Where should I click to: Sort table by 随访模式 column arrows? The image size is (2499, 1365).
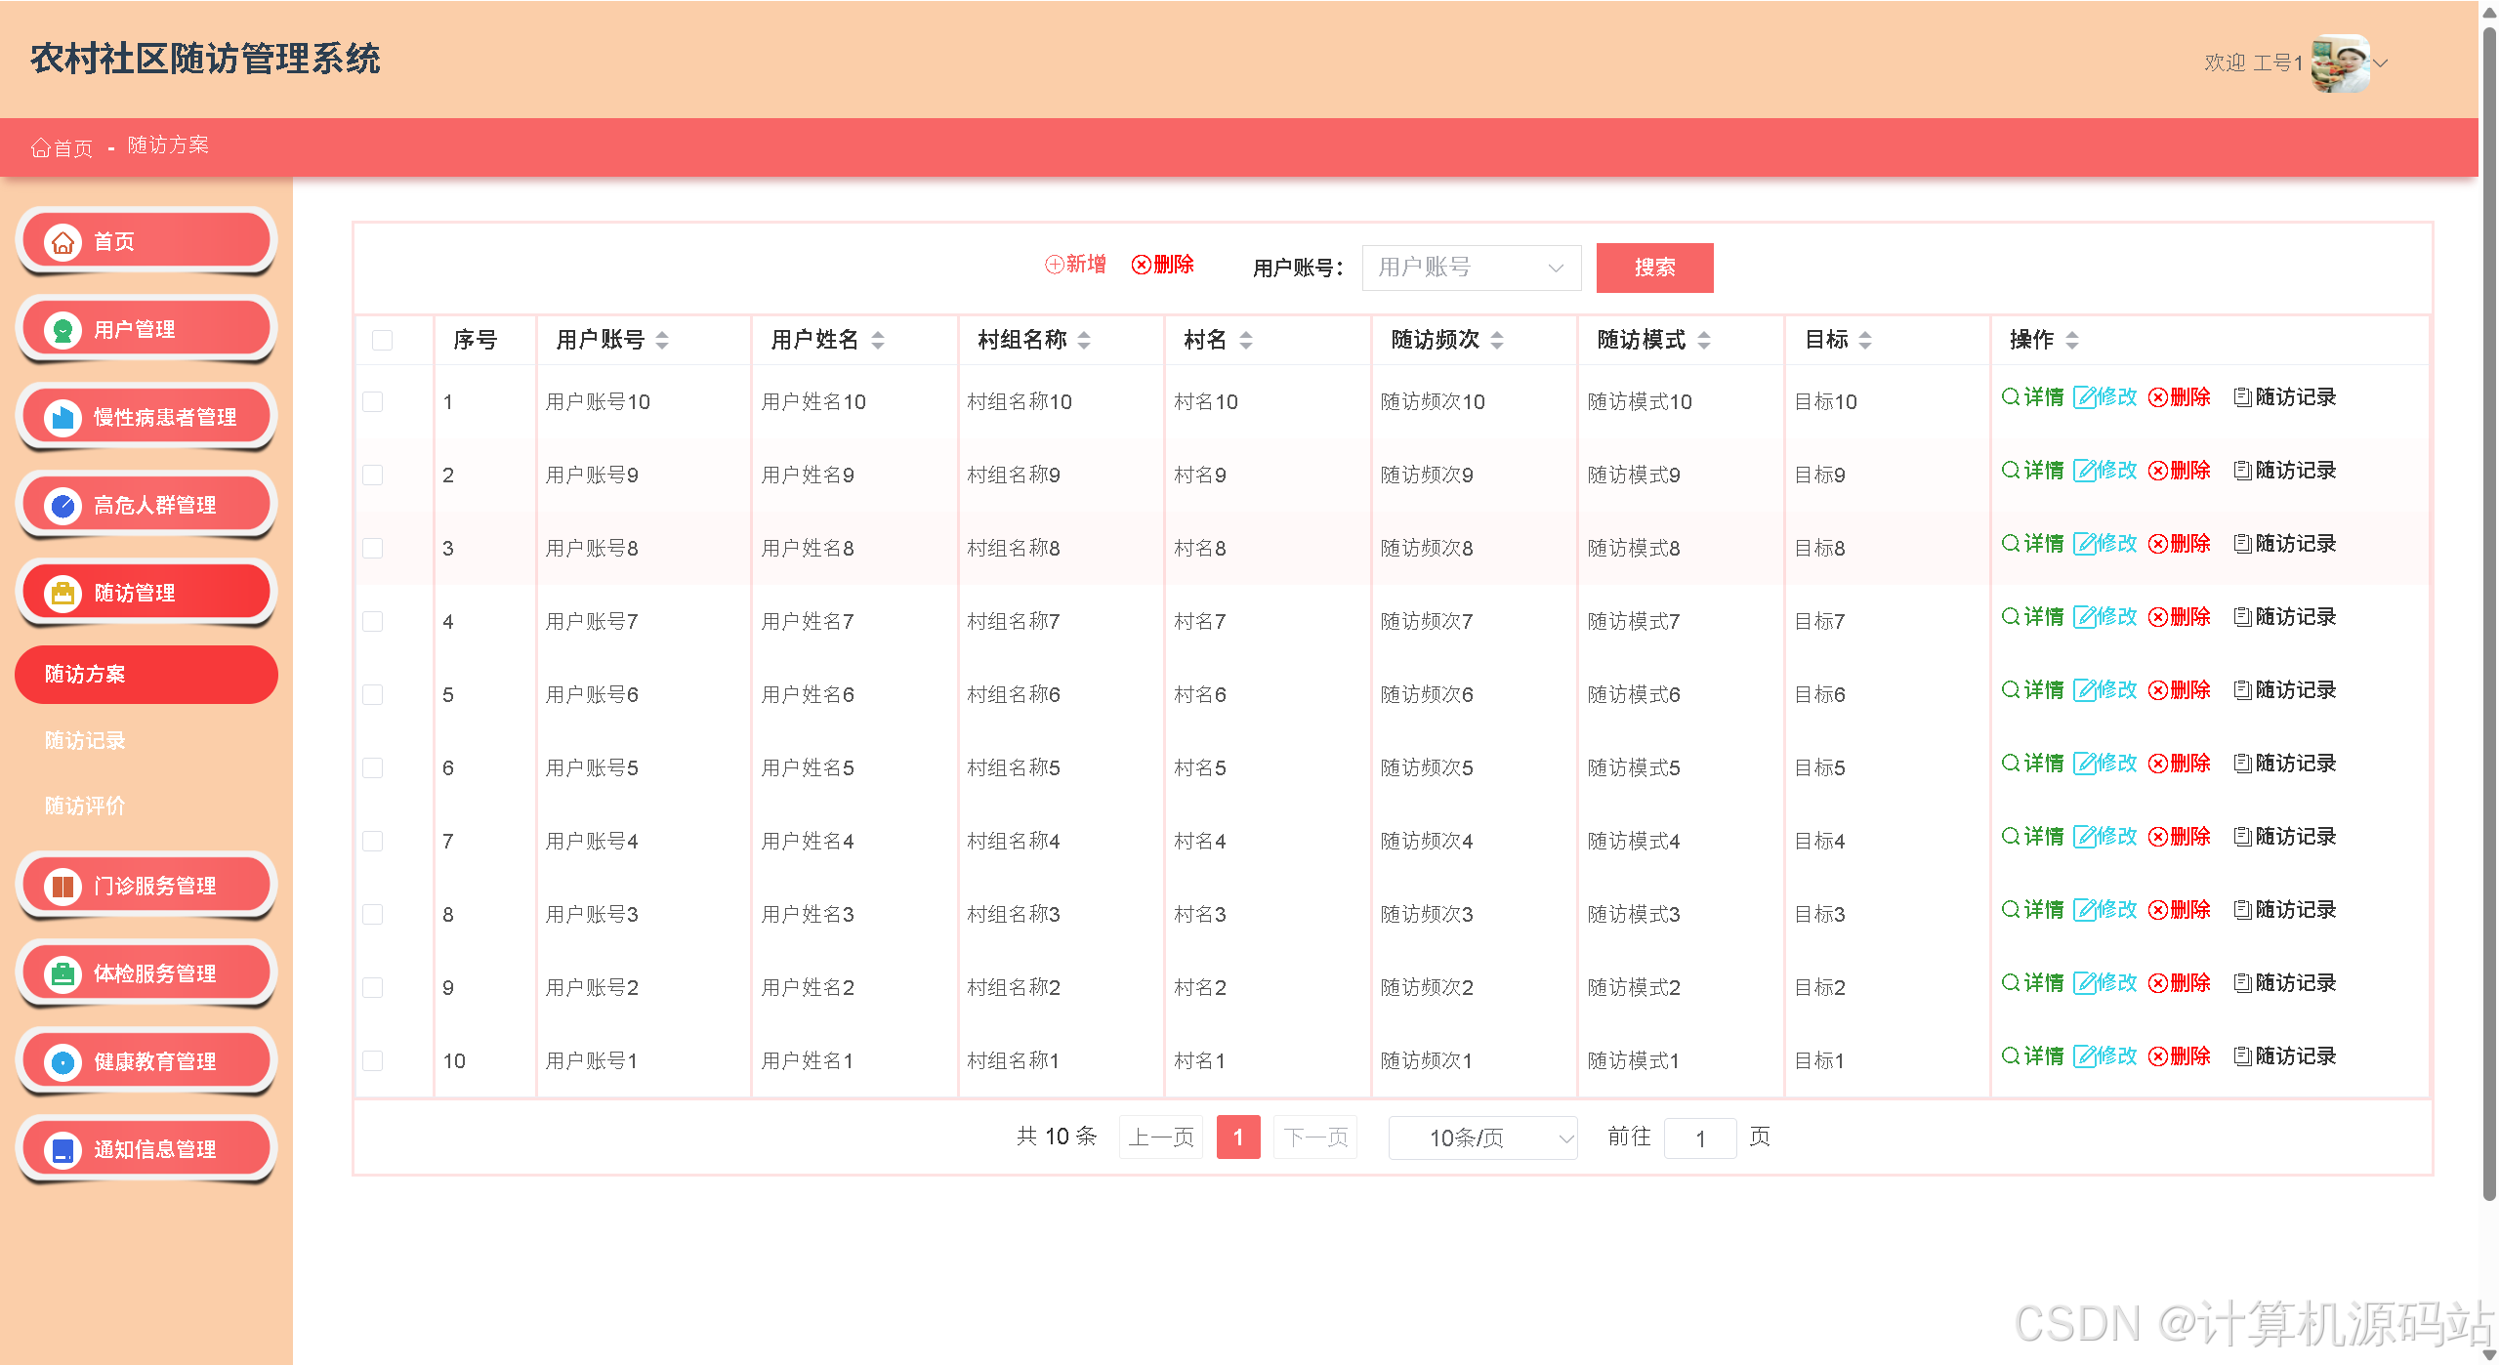tap(1704, 340)
